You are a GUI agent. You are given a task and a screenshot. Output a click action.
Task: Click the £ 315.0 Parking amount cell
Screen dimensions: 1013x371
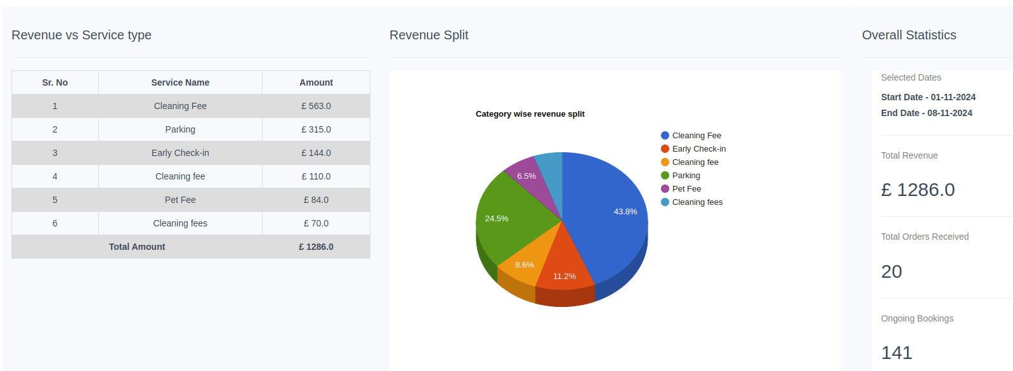coord(316,129)
